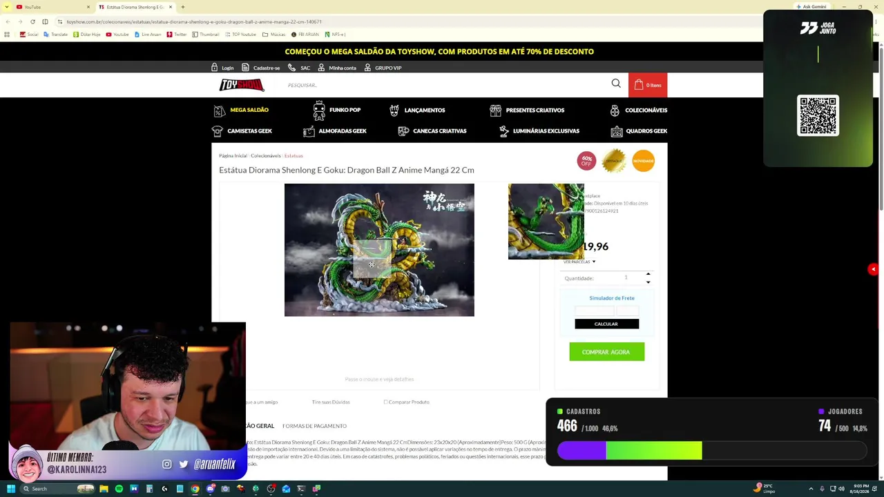Click the Presentes Criativos gift icon
Viewport: 884px width, 497px height.
[x=495, y=110]
